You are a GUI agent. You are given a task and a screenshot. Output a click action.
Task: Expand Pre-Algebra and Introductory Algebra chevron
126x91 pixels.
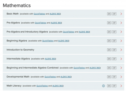121,32
